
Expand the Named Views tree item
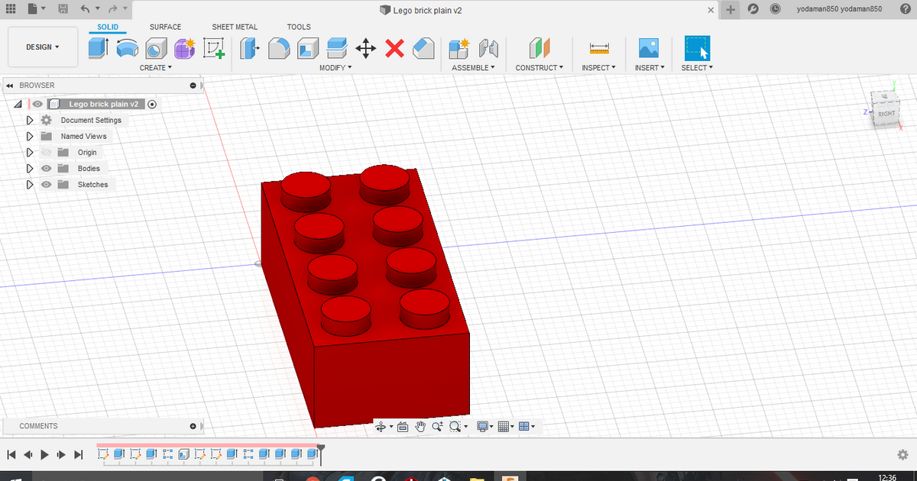tap(29, 136)
